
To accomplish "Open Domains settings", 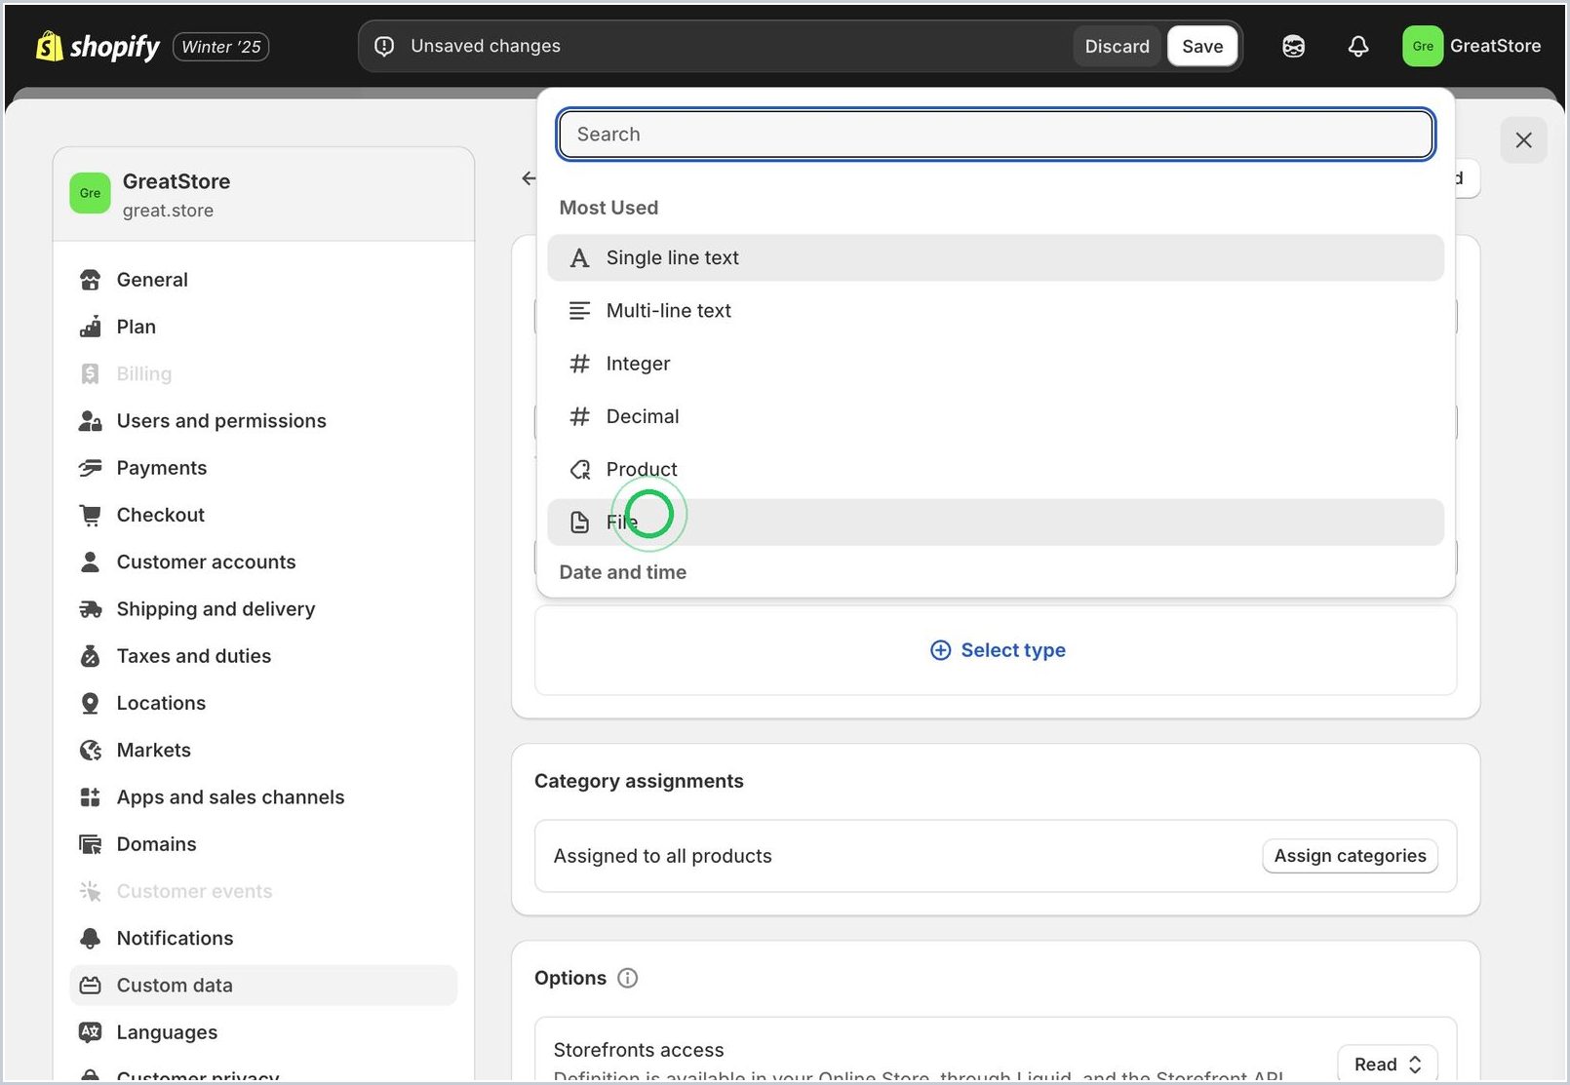I will point(263,844).
